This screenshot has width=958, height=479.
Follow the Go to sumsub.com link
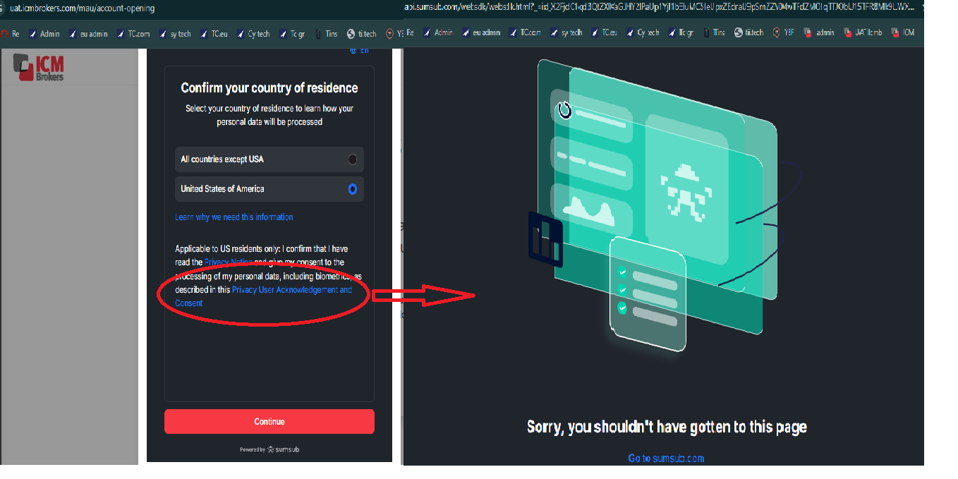pos(665,459)
